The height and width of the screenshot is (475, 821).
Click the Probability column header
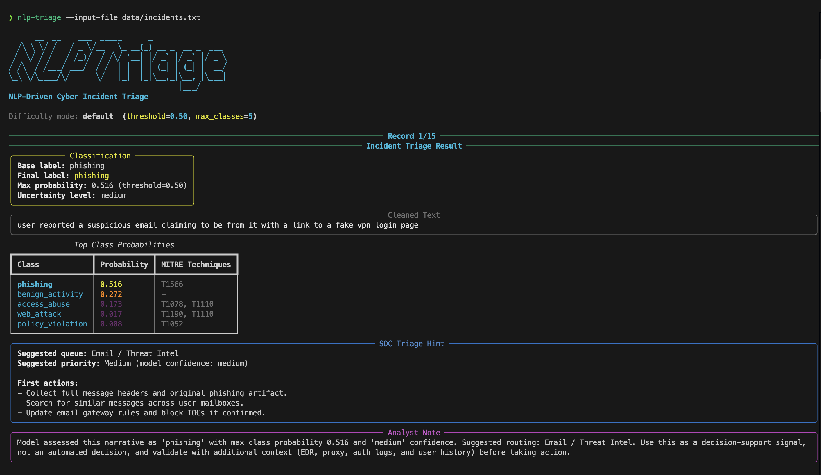pyautogui.click(x=124, y=265)
